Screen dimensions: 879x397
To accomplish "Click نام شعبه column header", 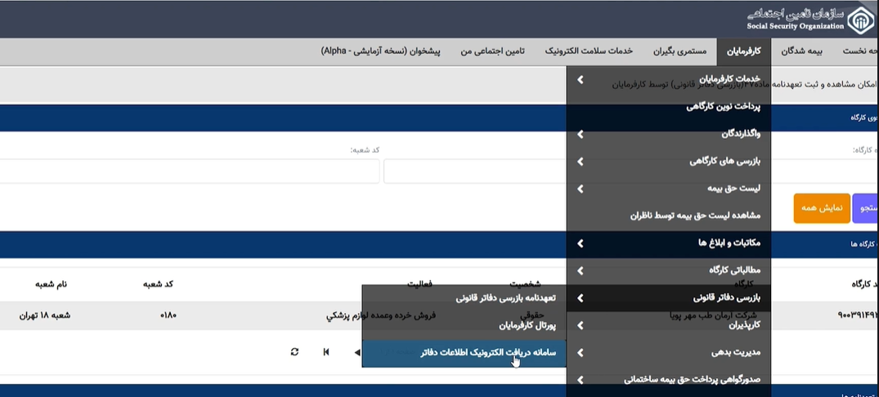I will click(51, 284).
